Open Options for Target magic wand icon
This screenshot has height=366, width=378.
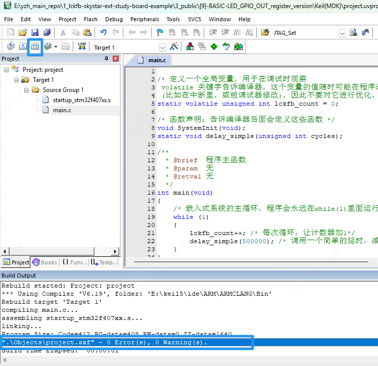tap(174, 47)
